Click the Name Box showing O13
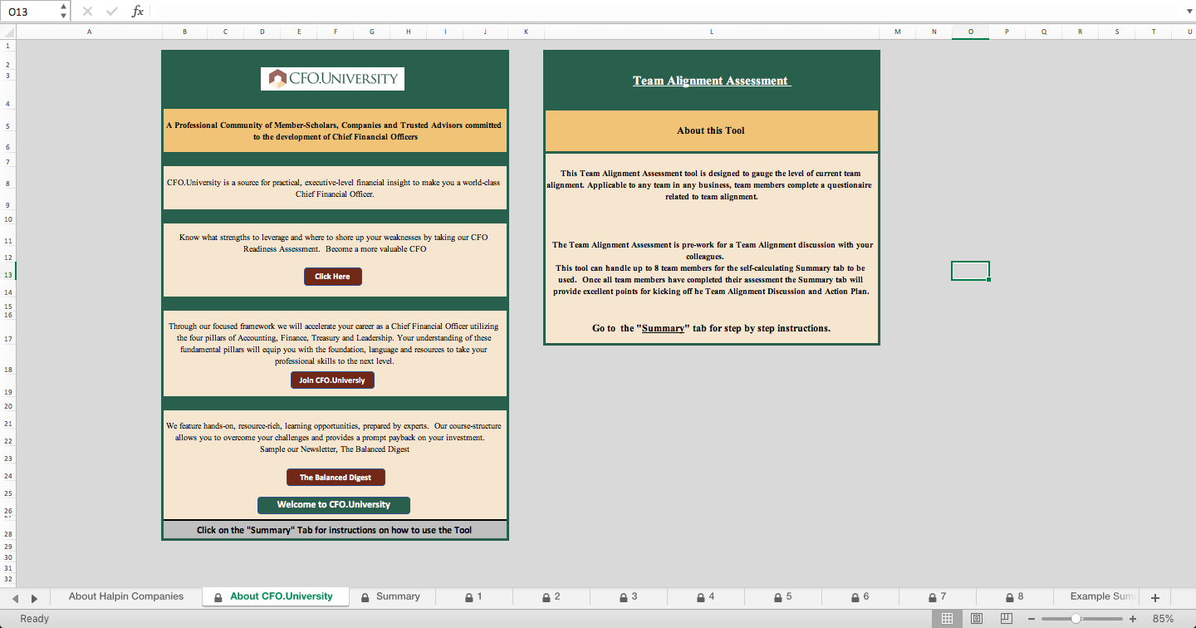This screenshot has width=1196, height=628. [x=31, y=12]
